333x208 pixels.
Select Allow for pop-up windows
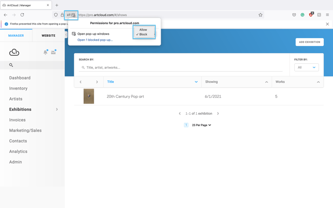(143, 30)
